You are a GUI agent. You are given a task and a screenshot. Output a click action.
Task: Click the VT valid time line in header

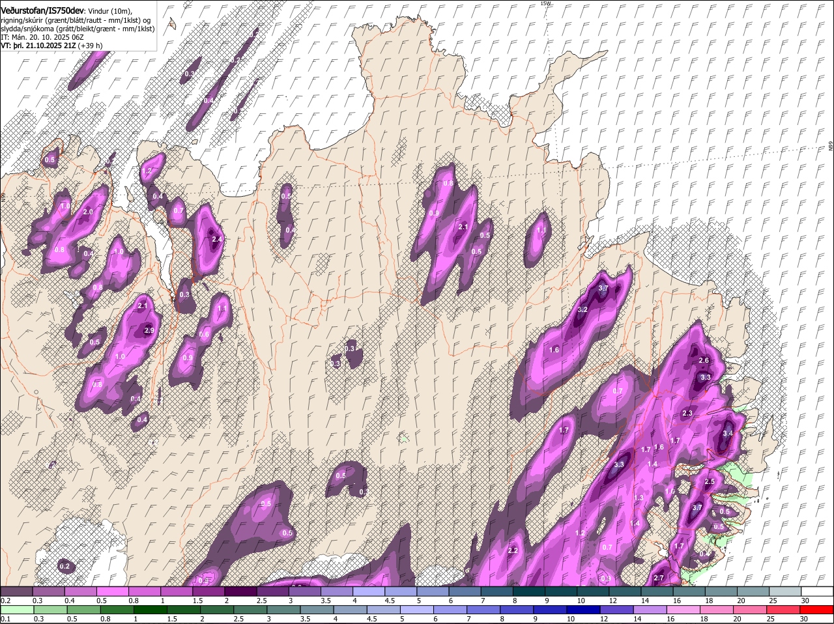point(51,46)
